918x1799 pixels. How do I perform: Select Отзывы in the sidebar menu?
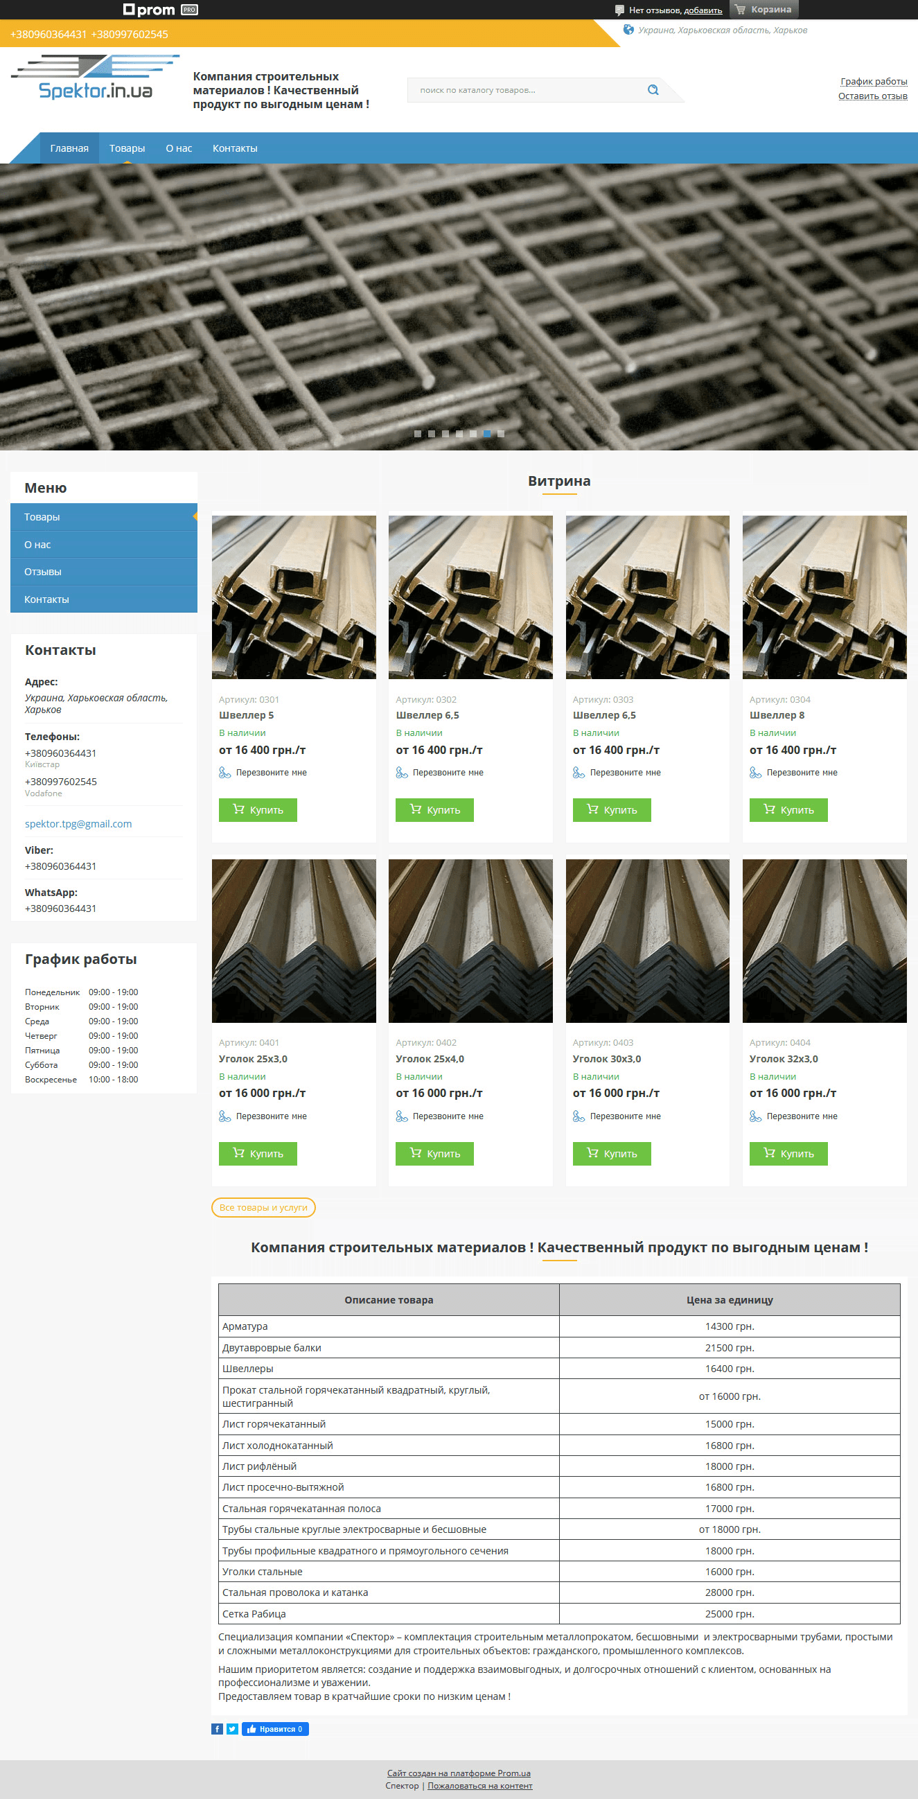coord(42,572)
